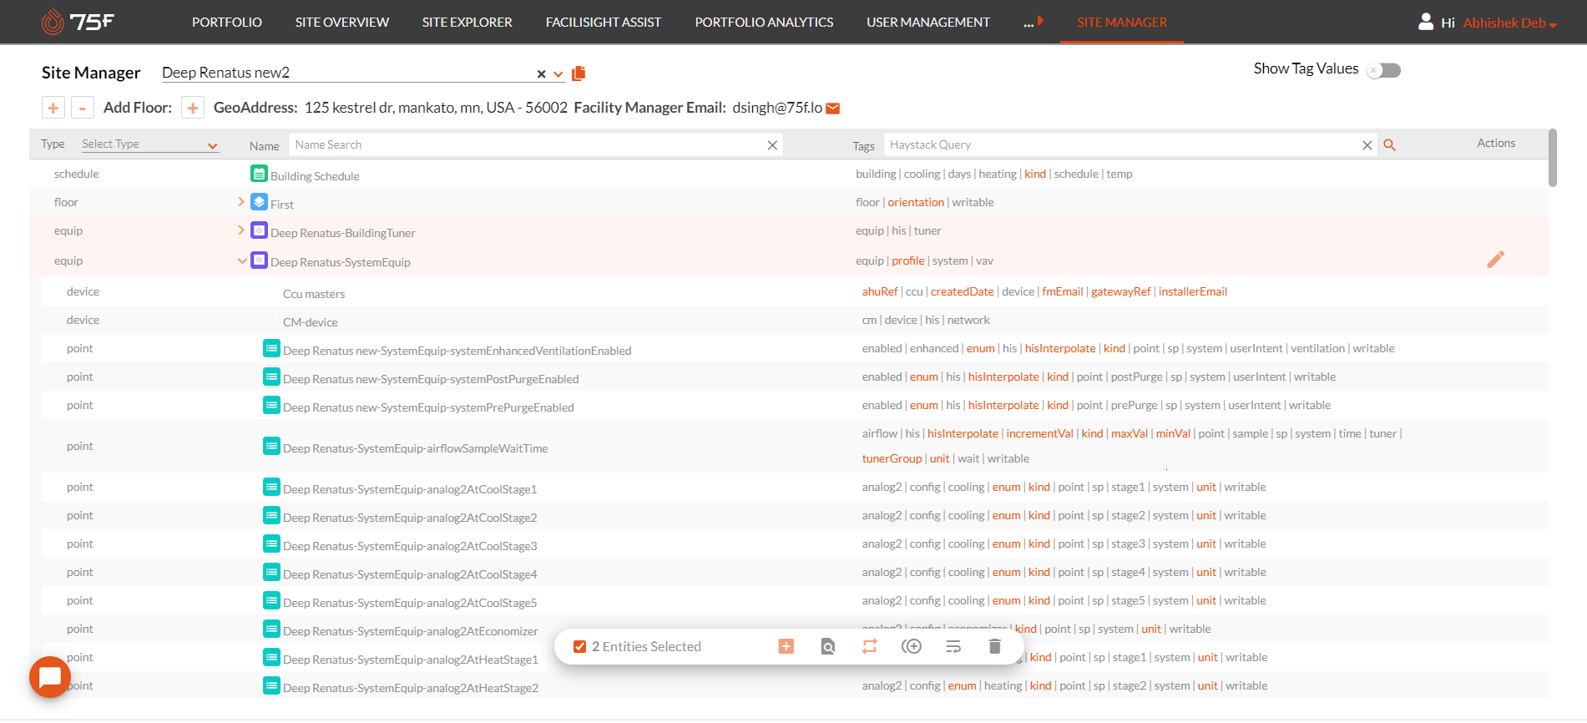This screenshot has width=1587, height=723.
Task: Select the SITE MANAGER tab
Action: pos(1122,23)
